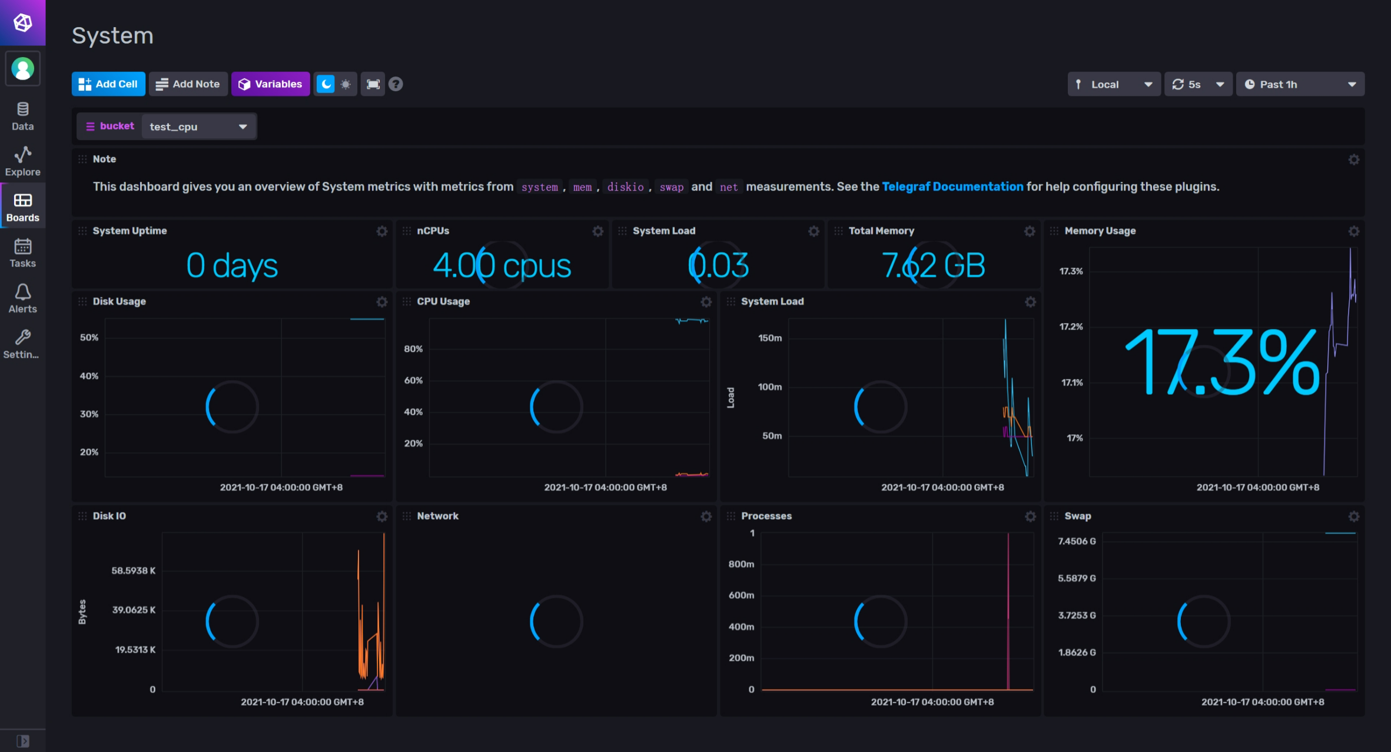
Task: Click nCPUs cell drag handle
Action: point(407,231)
